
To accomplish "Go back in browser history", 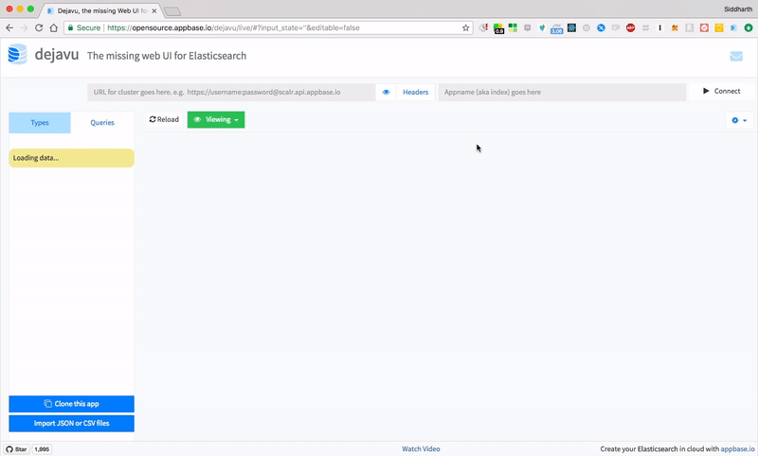I will pyautogui.click(x=9, y=28).
